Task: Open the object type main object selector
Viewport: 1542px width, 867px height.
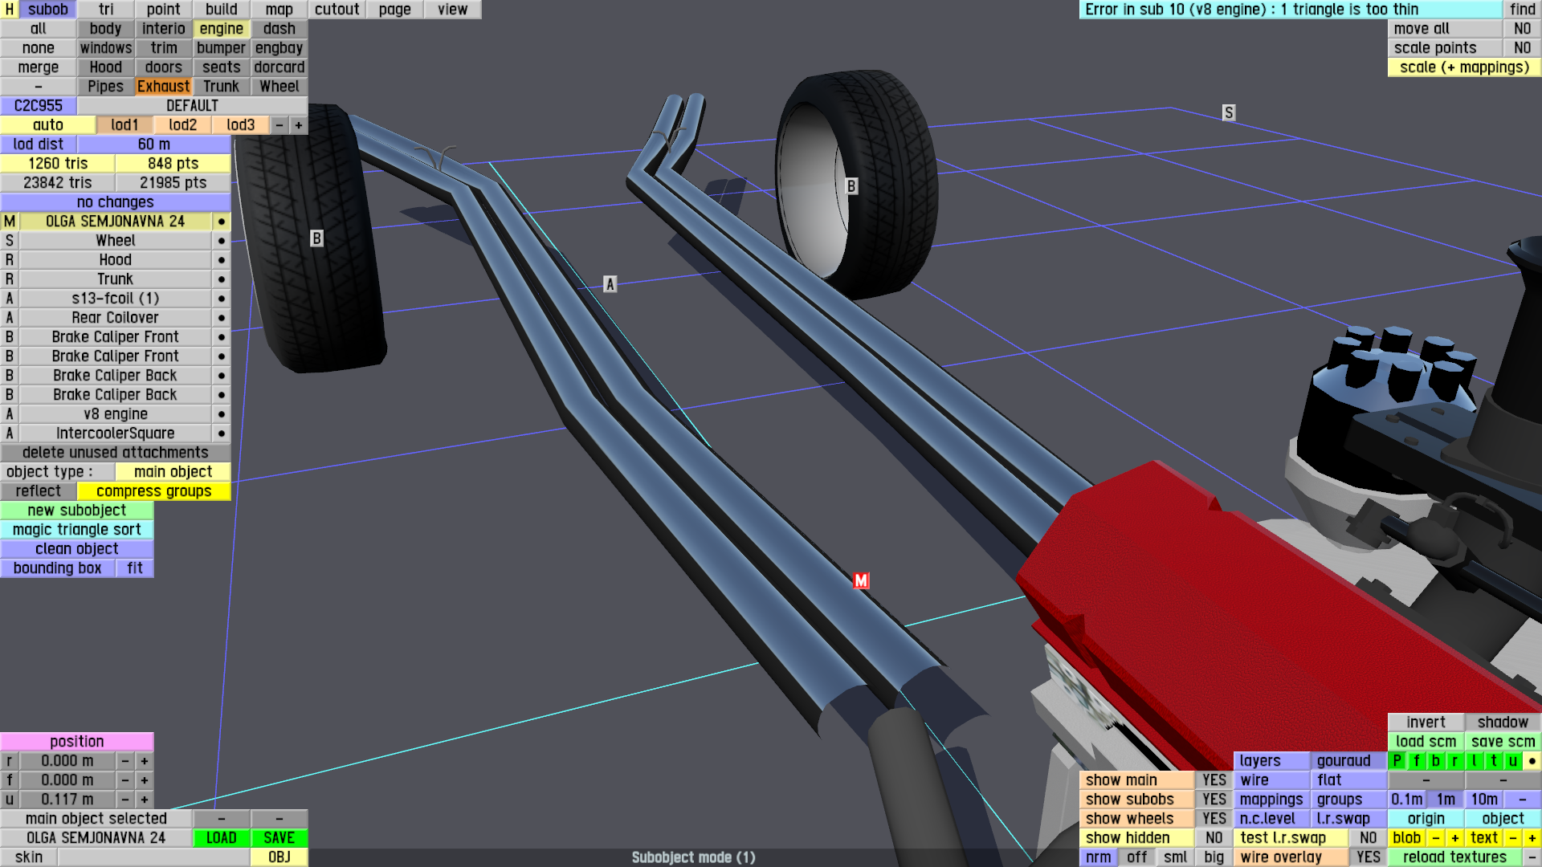Action: 173,472
